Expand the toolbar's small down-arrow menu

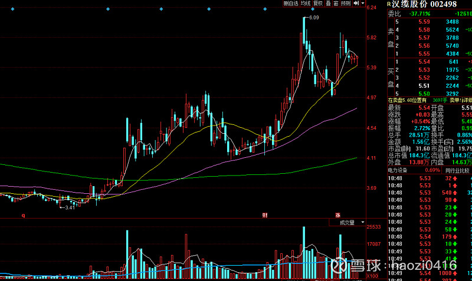click(363, 4)
